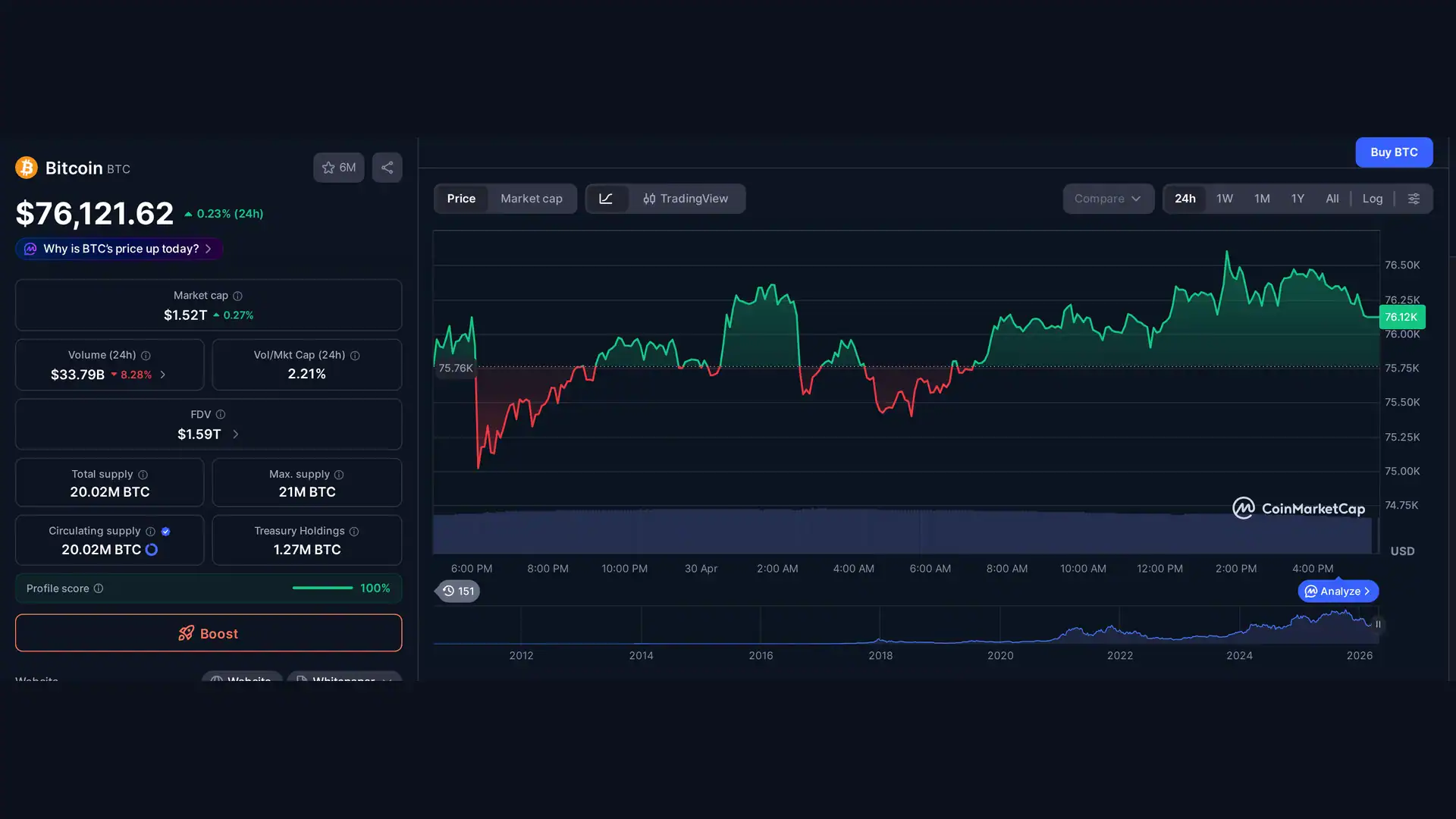Click the 30 Apr date axis label
Screen dimensions: 1456x819
[x=701, y=569]
